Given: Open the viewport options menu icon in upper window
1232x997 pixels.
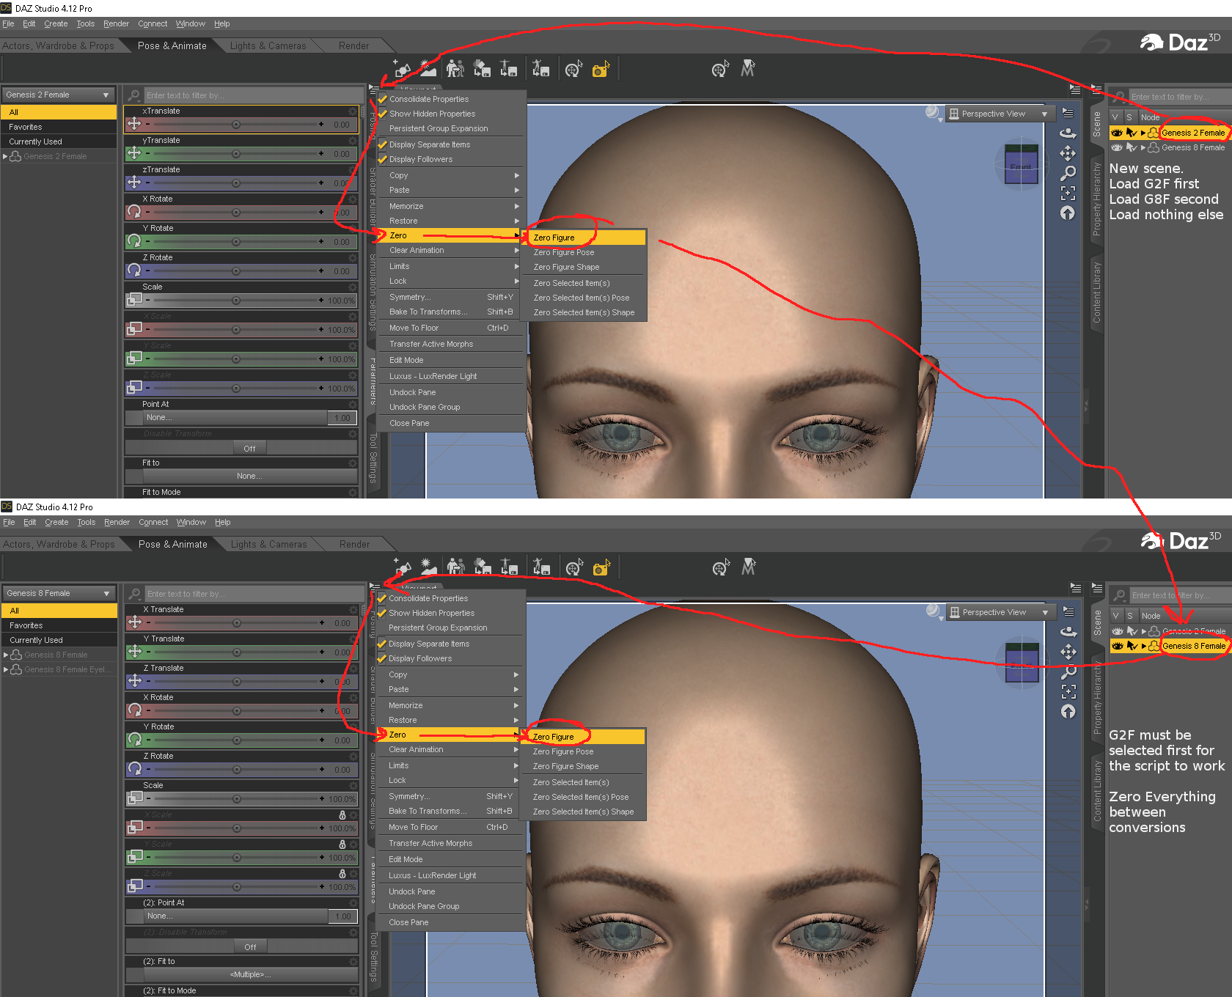Looking at the screenshot, I should pos(1068,114).
